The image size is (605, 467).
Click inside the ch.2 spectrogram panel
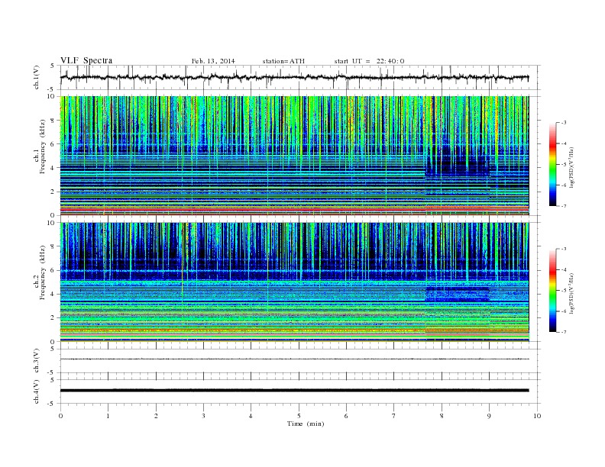click(x=294, y=282)
